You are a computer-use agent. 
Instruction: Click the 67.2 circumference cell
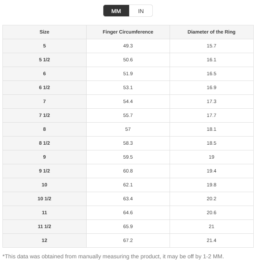128,240
